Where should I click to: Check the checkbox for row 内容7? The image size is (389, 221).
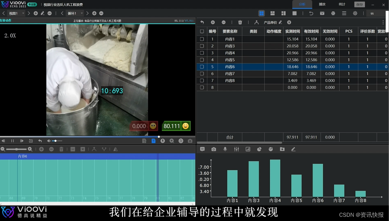click(x=202, y=73)
